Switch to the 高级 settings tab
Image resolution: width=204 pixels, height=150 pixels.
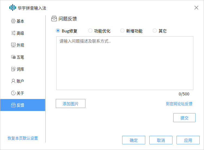click(x=23, y=33)
